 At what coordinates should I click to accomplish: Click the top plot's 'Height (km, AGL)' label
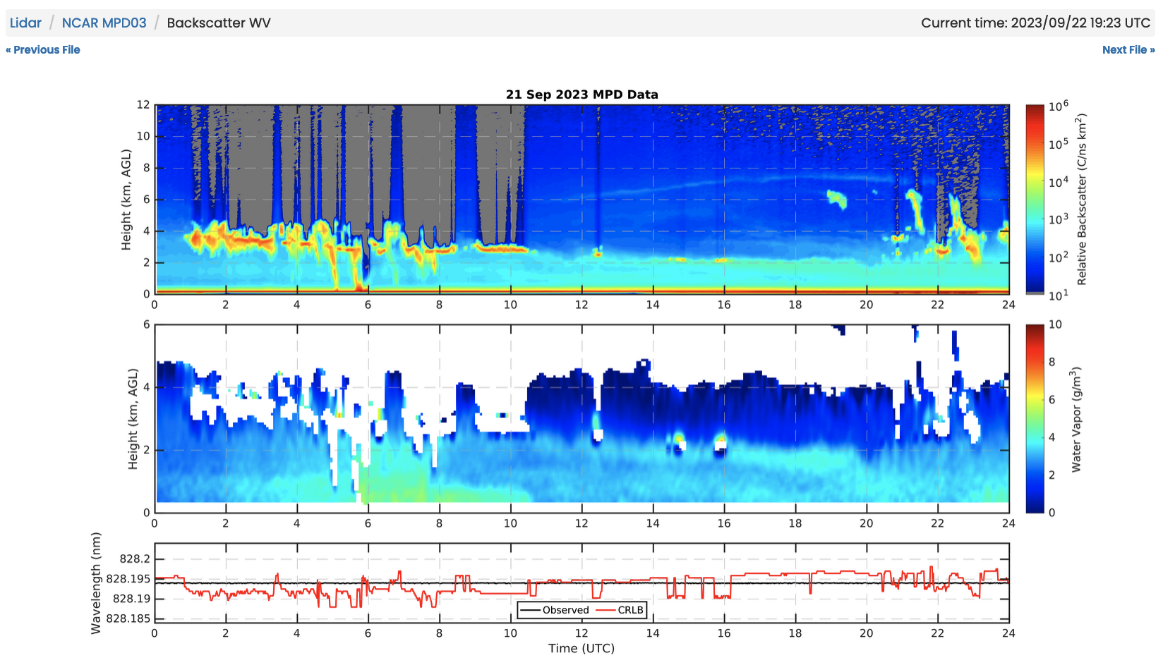(x=126, y=199)
